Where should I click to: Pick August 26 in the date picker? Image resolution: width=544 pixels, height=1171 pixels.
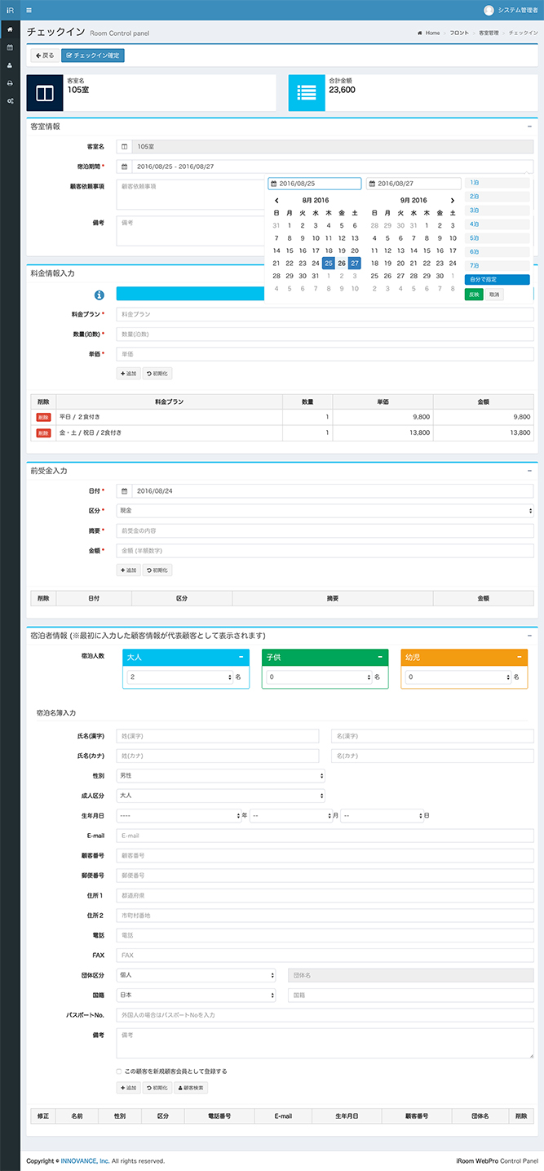click(342, 263)
